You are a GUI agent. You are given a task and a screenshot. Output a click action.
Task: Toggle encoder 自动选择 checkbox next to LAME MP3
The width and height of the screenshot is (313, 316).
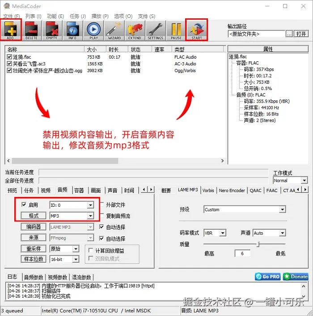tap(102, 227)
